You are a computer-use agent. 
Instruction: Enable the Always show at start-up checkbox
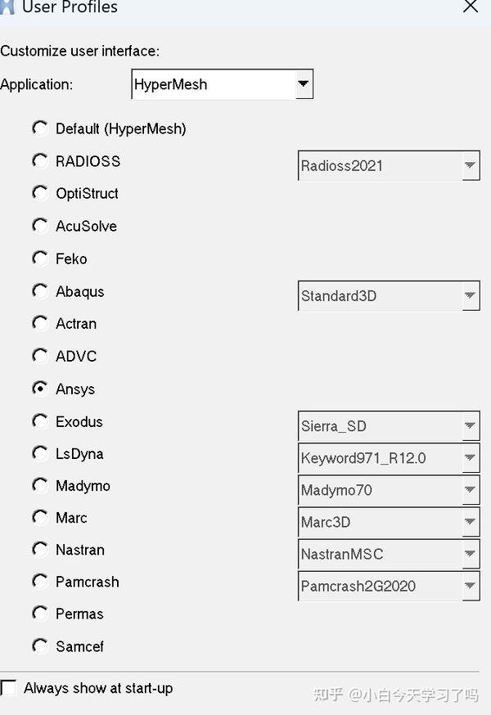(8, 688)
